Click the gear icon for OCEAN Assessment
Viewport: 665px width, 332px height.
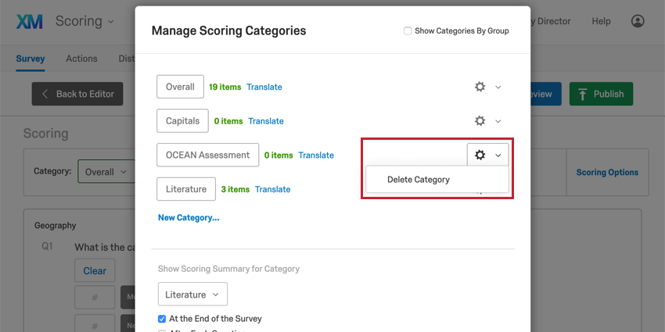[x=480, y=155]
